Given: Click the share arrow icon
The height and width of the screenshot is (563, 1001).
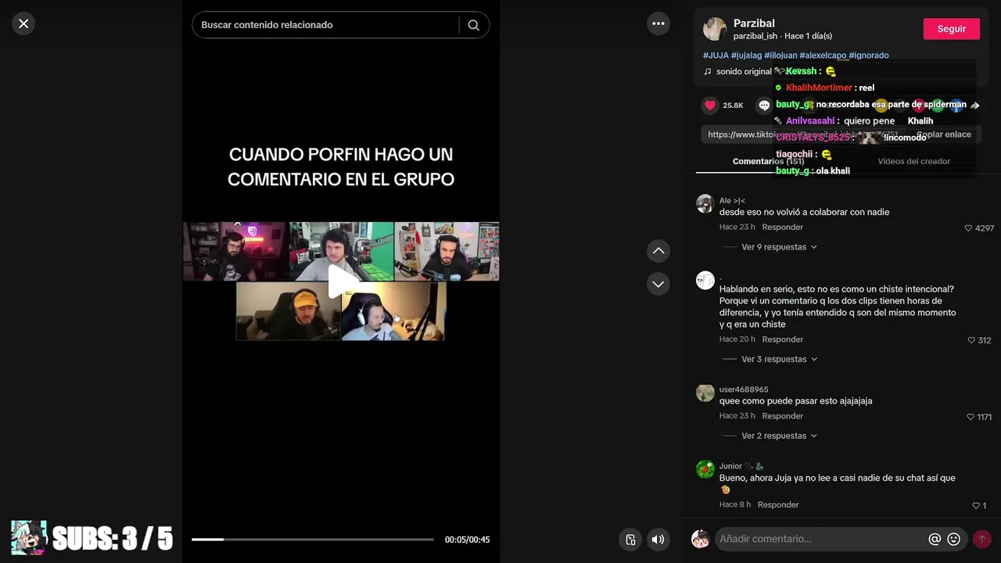Looking at the screenshot, I should (x=974, y=105).
